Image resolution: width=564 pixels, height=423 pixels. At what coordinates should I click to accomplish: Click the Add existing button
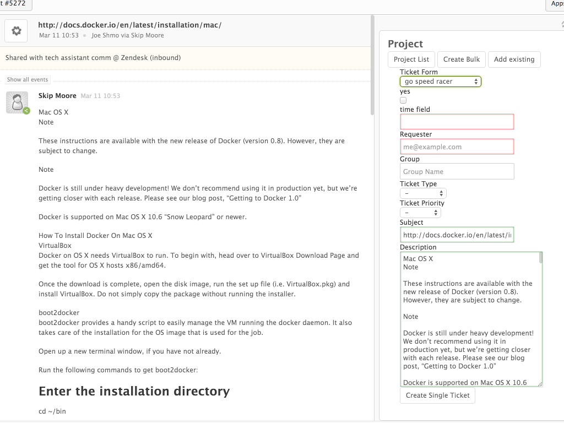(x=514, y=59)
